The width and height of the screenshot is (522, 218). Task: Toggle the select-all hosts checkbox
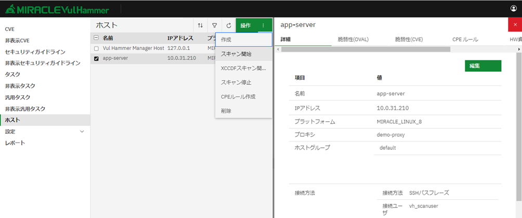click(96, 38)
